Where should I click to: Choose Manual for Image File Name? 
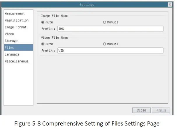104,22
